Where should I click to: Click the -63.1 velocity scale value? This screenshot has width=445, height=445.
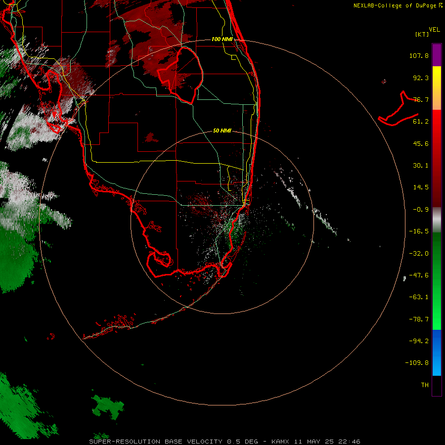(419, 297)
